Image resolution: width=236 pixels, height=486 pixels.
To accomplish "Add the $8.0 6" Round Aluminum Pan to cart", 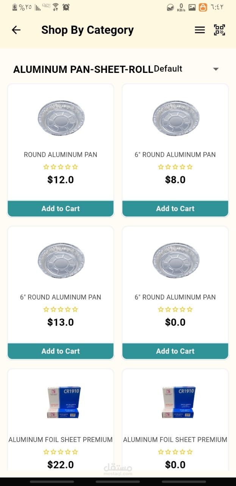I will 175,208.
